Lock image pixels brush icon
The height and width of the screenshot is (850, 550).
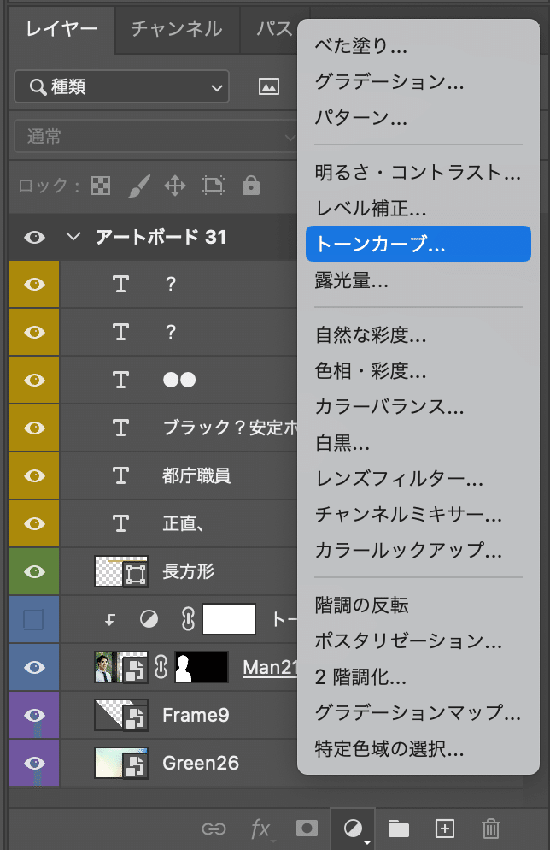[138, 186]
